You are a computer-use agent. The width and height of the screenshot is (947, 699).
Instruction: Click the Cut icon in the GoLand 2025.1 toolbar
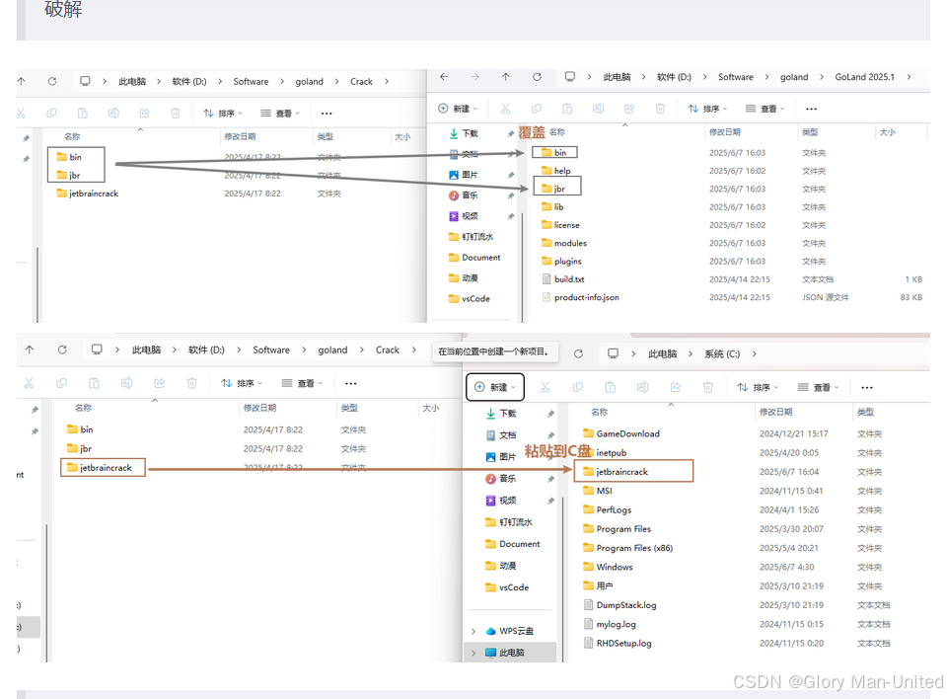[505, 109]
